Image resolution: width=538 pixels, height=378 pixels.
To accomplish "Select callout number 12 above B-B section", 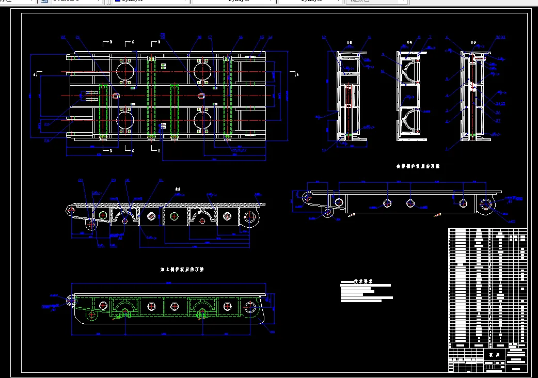I will click(x=324, y=37).
